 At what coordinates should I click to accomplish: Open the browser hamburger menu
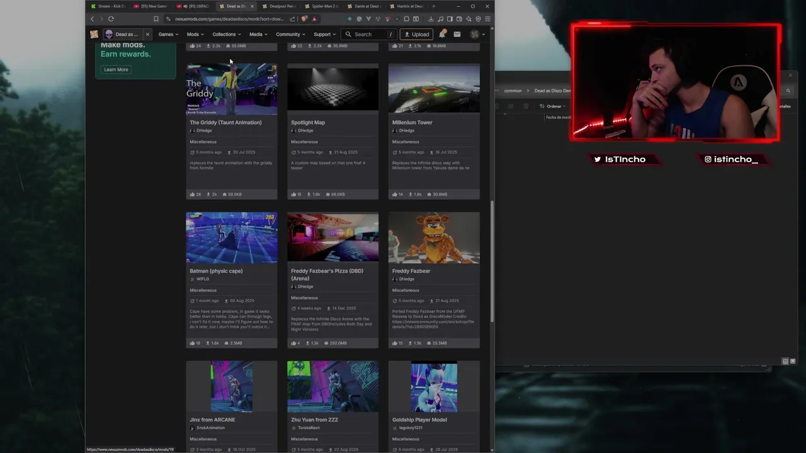pyautogui.click(x=487, y=19)
